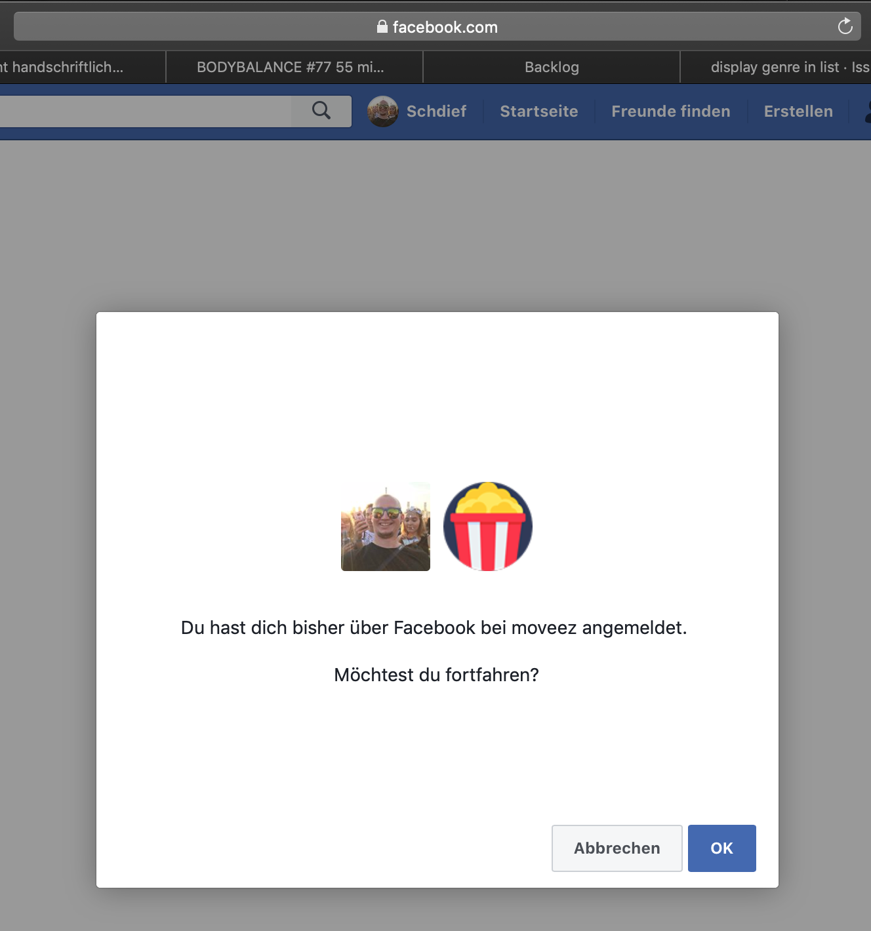871x931 pixels.
Task: Click the OK button in the dialog
Action: (x=721, y=848)
